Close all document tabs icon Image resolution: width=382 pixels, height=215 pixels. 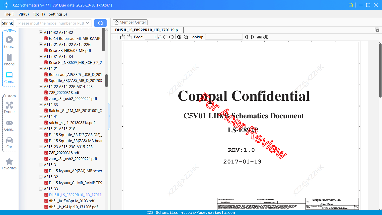377,30
